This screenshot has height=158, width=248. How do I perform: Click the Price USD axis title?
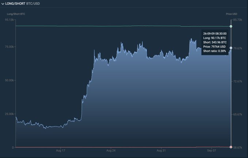(x=232, y=14)
